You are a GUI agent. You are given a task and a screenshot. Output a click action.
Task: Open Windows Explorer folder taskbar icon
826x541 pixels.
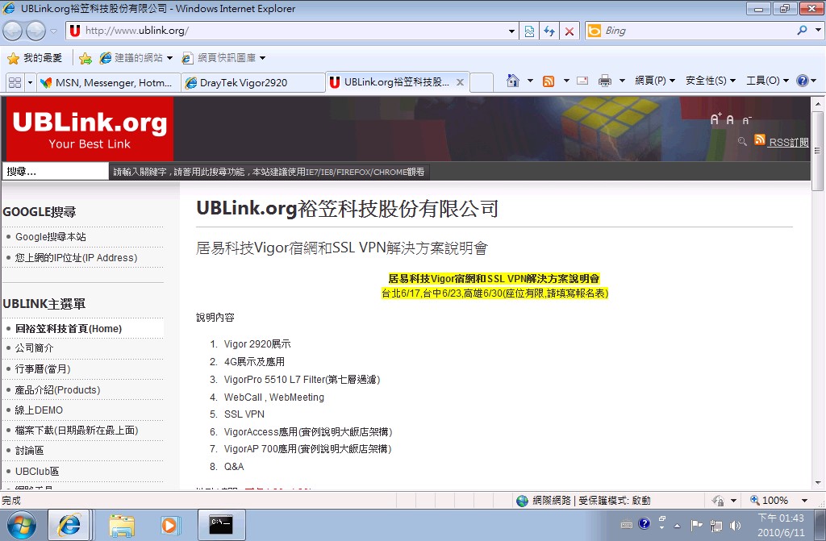point(122,526)
